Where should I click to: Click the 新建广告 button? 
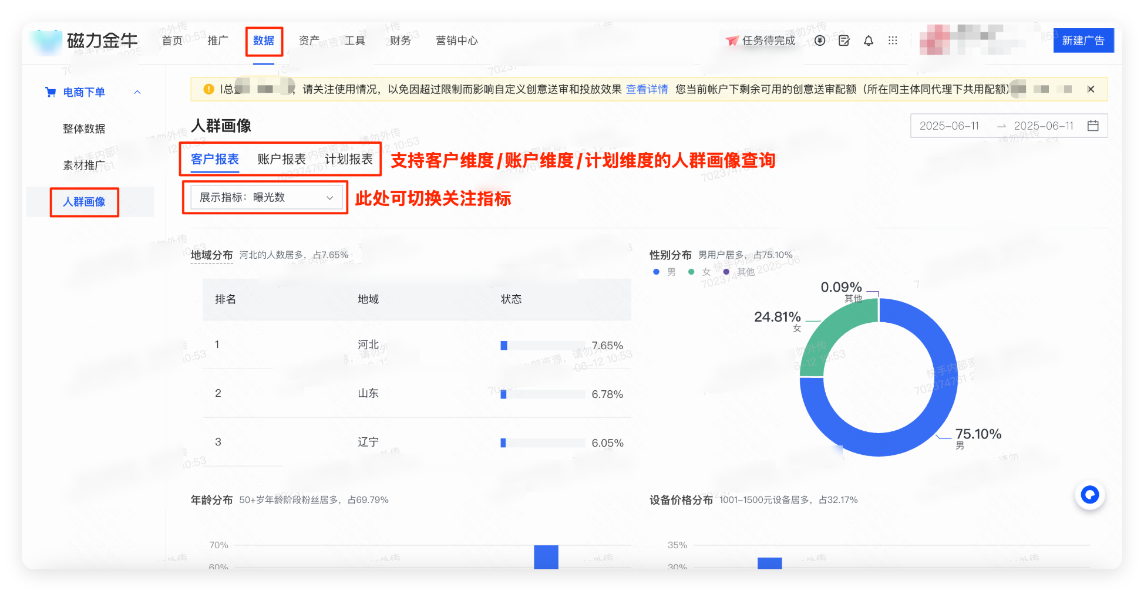(1084, 40)
